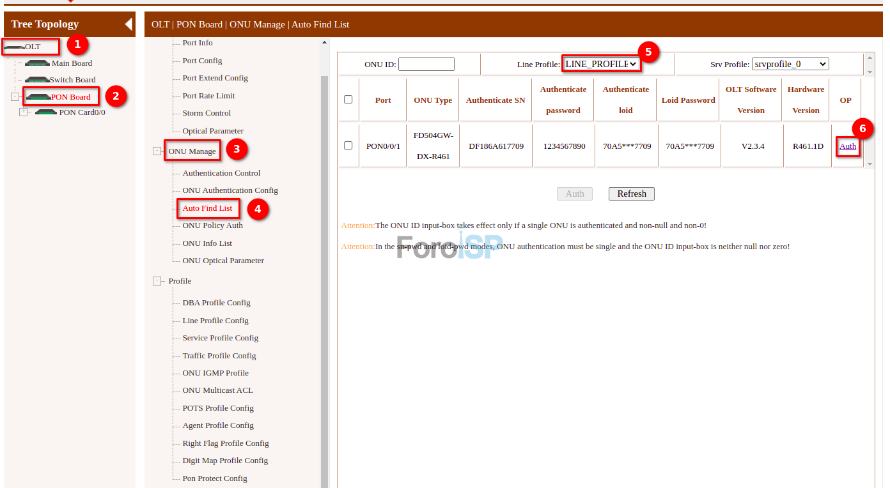Open the Line Profile dropdown

tap(601, 64)
